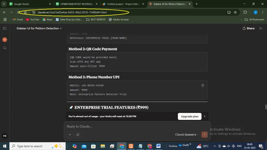Open the YouTube bookmark
This screenshot has height=150, width=267.
coord(33,20)
